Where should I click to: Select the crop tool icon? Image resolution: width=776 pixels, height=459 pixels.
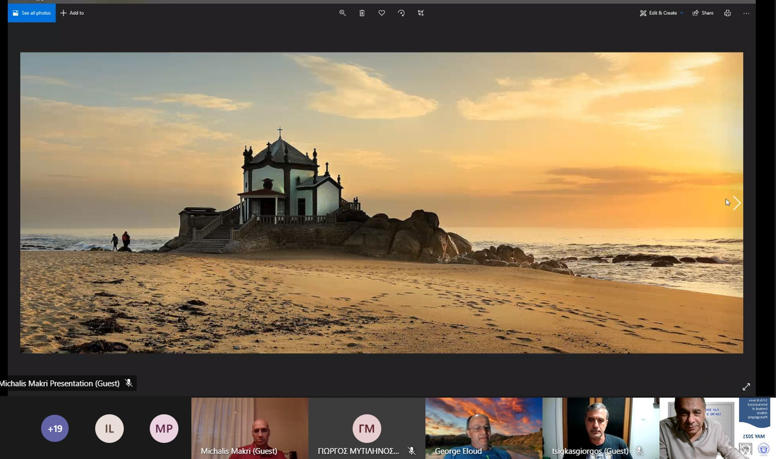pyautogui.click(x=421, y=13)
